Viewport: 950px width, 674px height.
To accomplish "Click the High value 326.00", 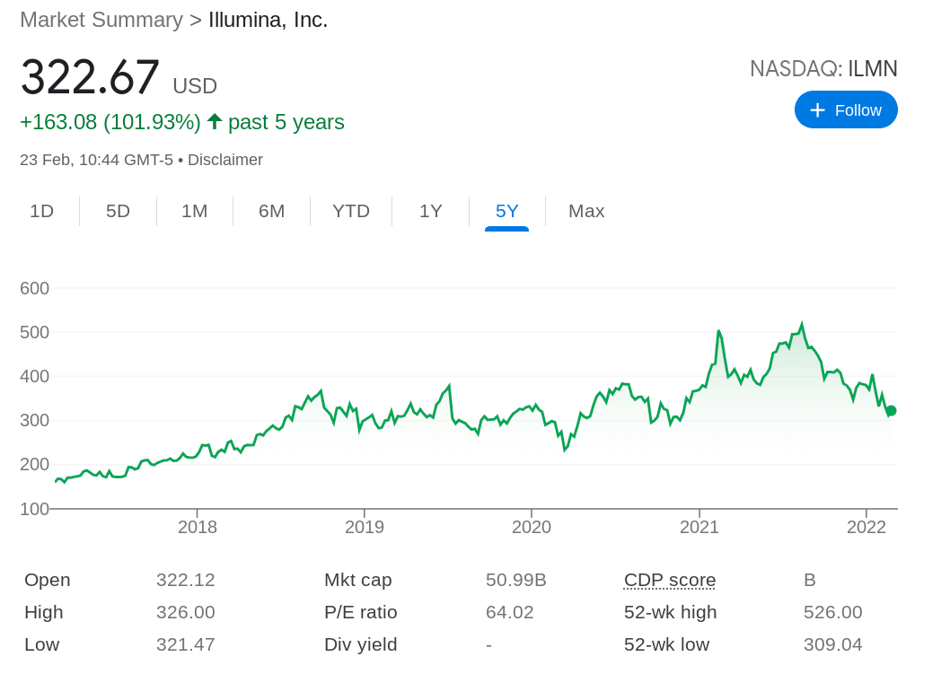I will [x=185, y=612].
